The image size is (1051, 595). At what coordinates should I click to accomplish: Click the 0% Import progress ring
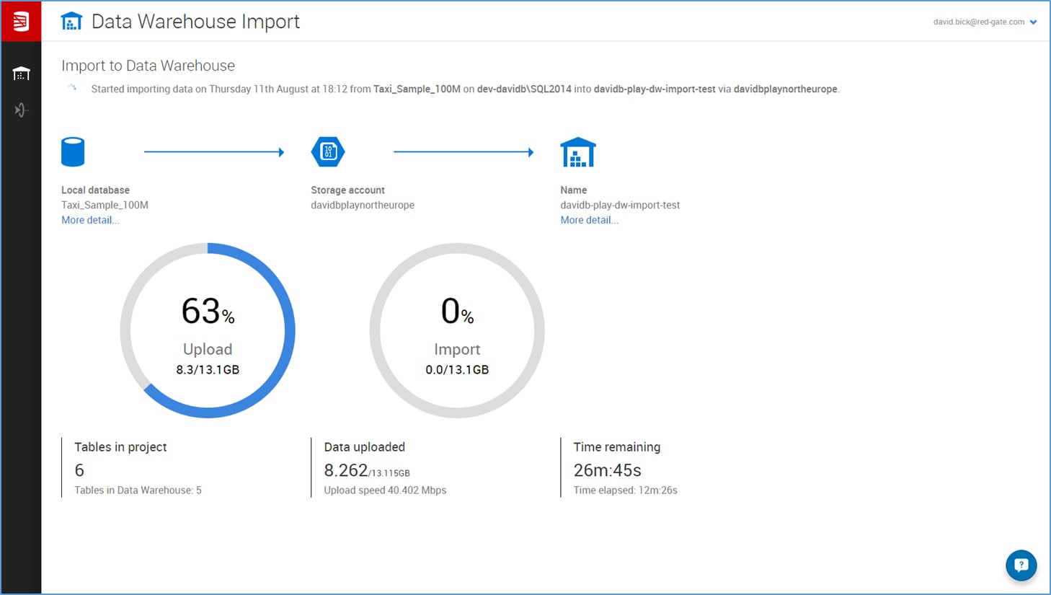pyautogui.click(x=457, y=330)
